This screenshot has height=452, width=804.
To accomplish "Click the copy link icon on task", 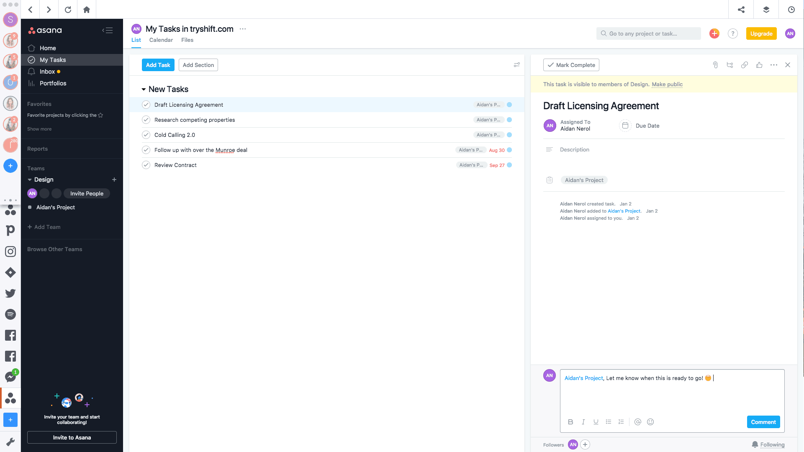I will click(x=745, y=64).
